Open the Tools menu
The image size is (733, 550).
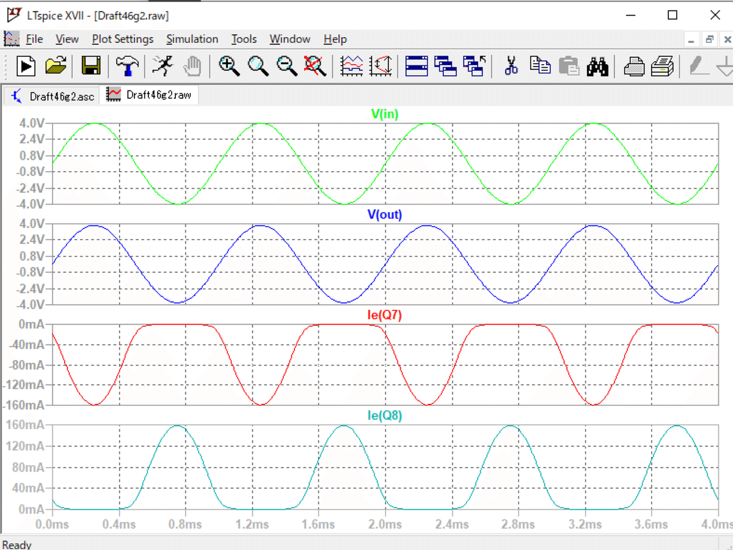[244, 39]
